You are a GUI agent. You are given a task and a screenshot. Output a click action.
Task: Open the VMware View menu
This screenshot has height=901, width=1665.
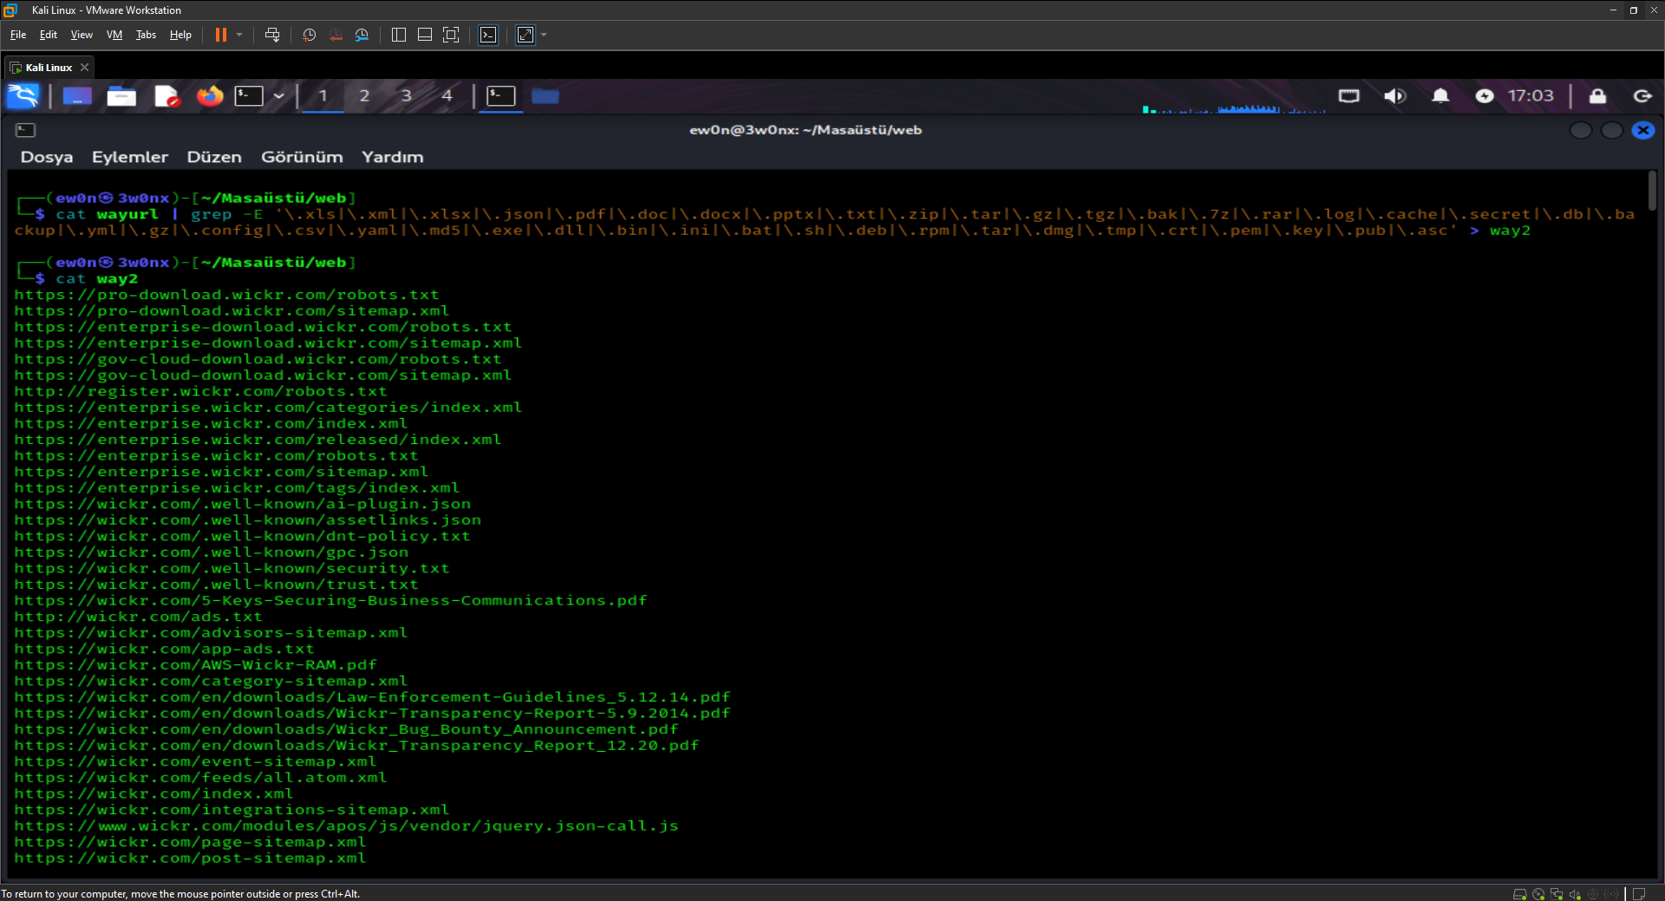tap(82, 35)
